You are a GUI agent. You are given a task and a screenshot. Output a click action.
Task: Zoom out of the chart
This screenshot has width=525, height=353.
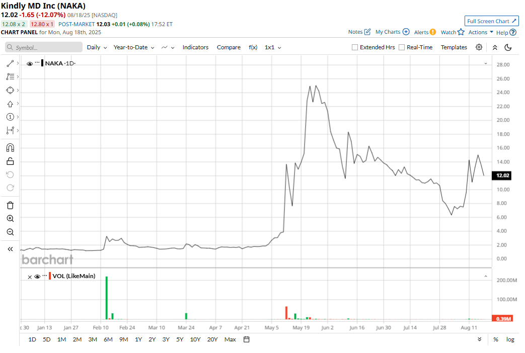tap(10, 232)
